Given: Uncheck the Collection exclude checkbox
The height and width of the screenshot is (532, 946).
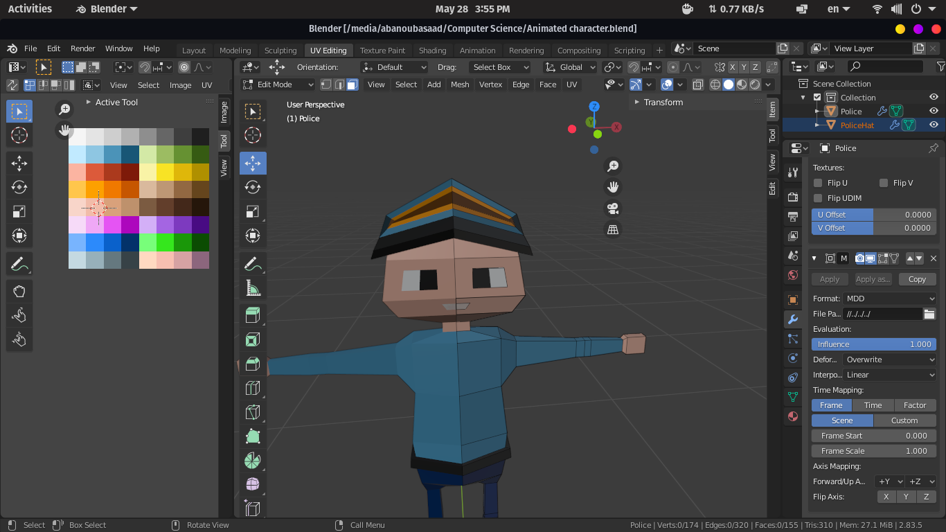Looking at the screenshot, I should (817, 98).
